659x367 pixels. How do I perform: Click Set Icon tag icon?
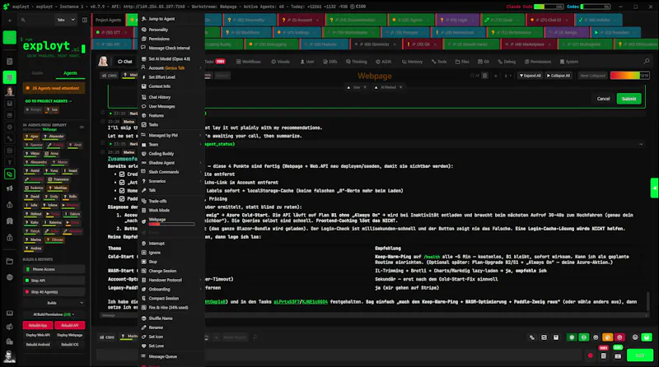click(143, 337)
